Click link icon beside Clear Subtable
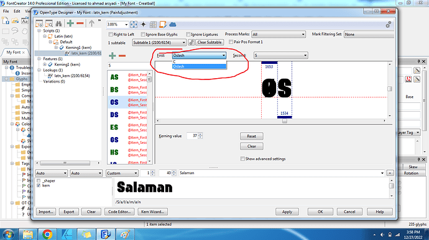The width and height of the screenshot is (429, 240). (x=191, y=42)
